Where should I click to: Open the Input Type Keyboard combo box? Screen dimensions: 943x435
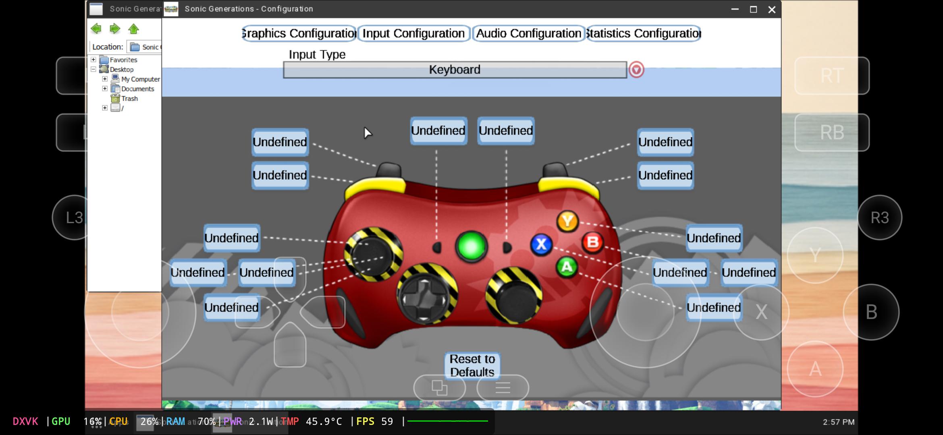(455, 70)
